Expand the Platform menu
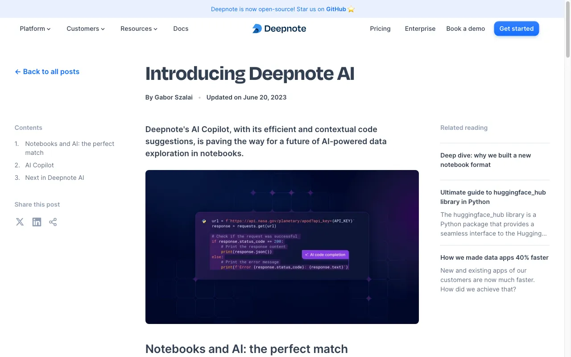This screenshot has height=357, width=571. 35,29
